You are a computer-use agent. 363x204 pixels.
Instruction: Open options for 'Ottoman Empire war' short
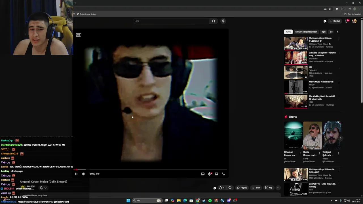pyautogui.click(x=300, y=153)
